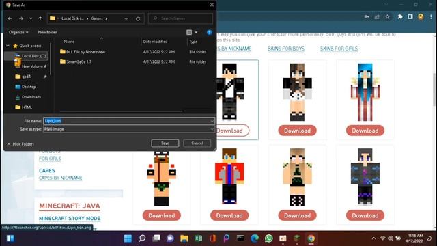Viewport: 437px width, 246px height.
Task: Open Microsoft Edge from taskbar
Action: [x=255, y=238]
